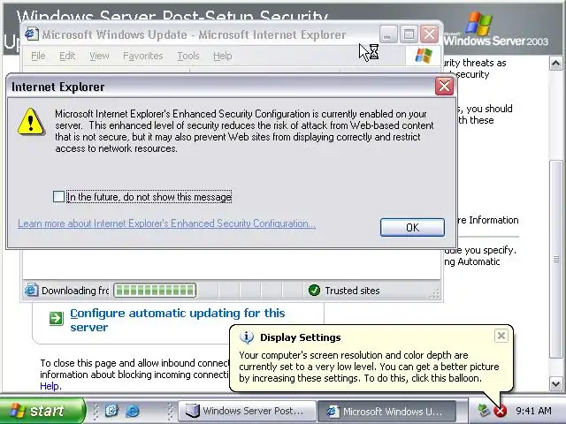Click the IE window's bottom-right corner grip
Viewport: 566px width, 424px height.
tap(435, 294)
